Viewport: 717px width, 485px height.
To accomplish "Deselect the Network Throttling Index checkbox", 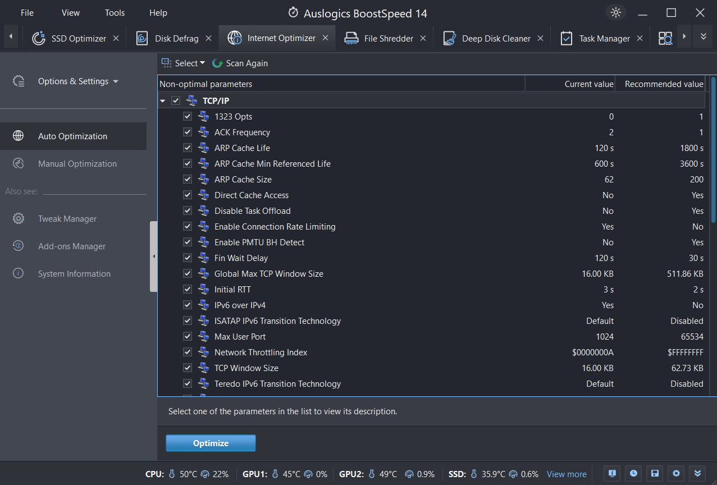I will point(188,352).
